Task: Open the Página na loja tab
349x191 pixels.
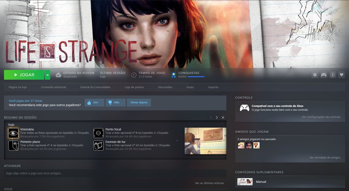Action: pyautogui.click(x=17, y=87)
